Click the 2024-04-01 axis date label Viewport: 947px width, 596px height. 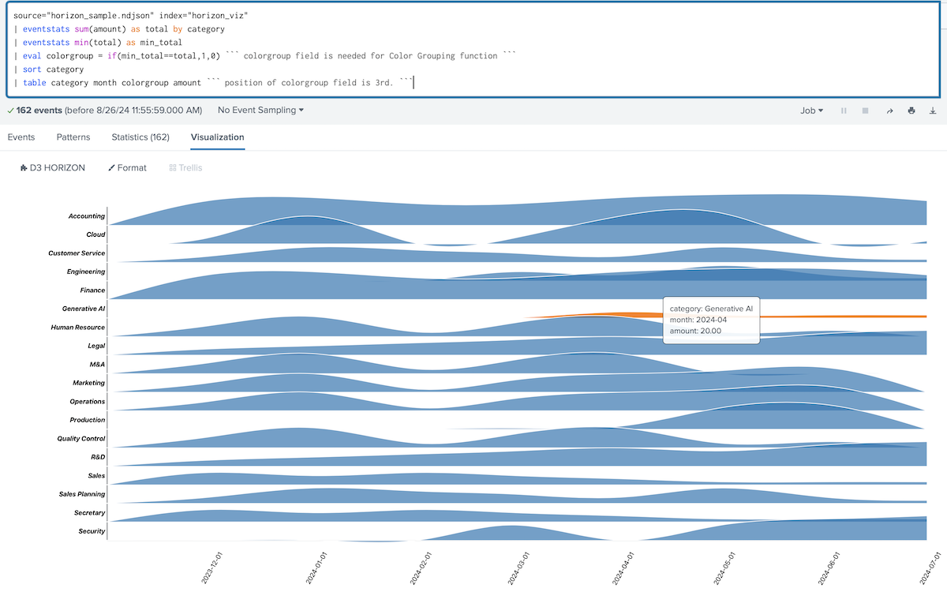coord(623,568)
